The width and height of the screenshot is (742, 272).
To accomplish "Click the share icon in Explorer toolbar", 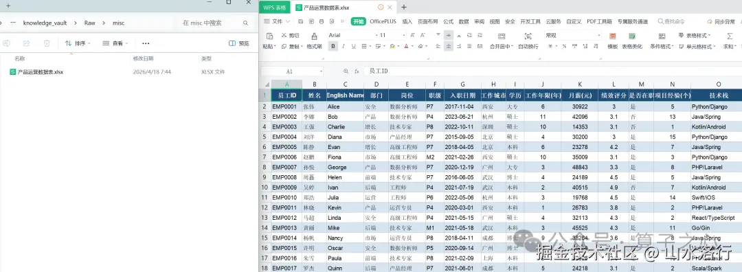I will pyautogui.click(x=27, y=43).
